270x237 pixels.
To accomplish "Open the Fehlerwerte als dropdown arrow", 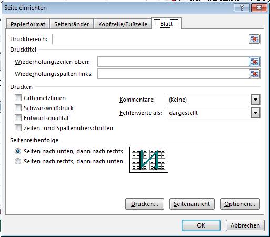I will pyautogui.click(x=255, y=113).
